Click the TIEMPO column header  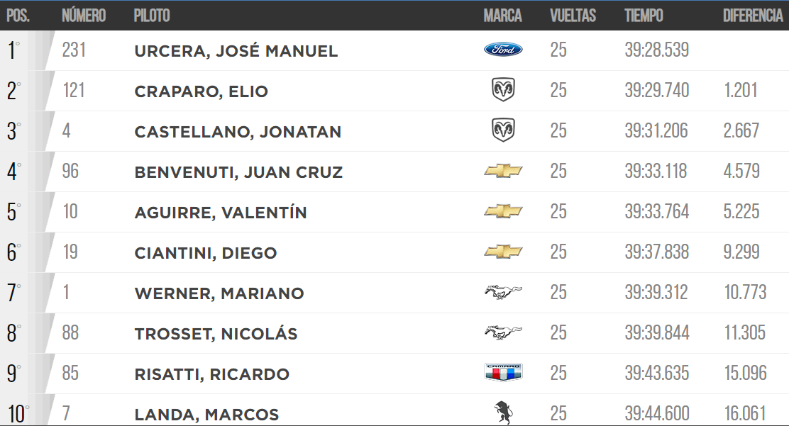pos(644,16)
